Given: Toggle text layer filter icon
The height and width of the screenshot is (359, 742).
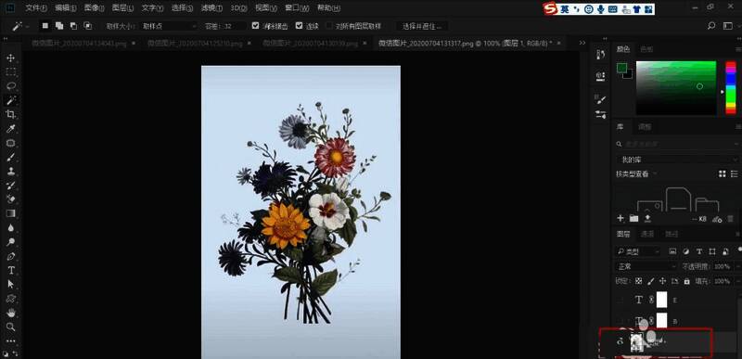Looking at the screenshot, I should click(699, 251).
